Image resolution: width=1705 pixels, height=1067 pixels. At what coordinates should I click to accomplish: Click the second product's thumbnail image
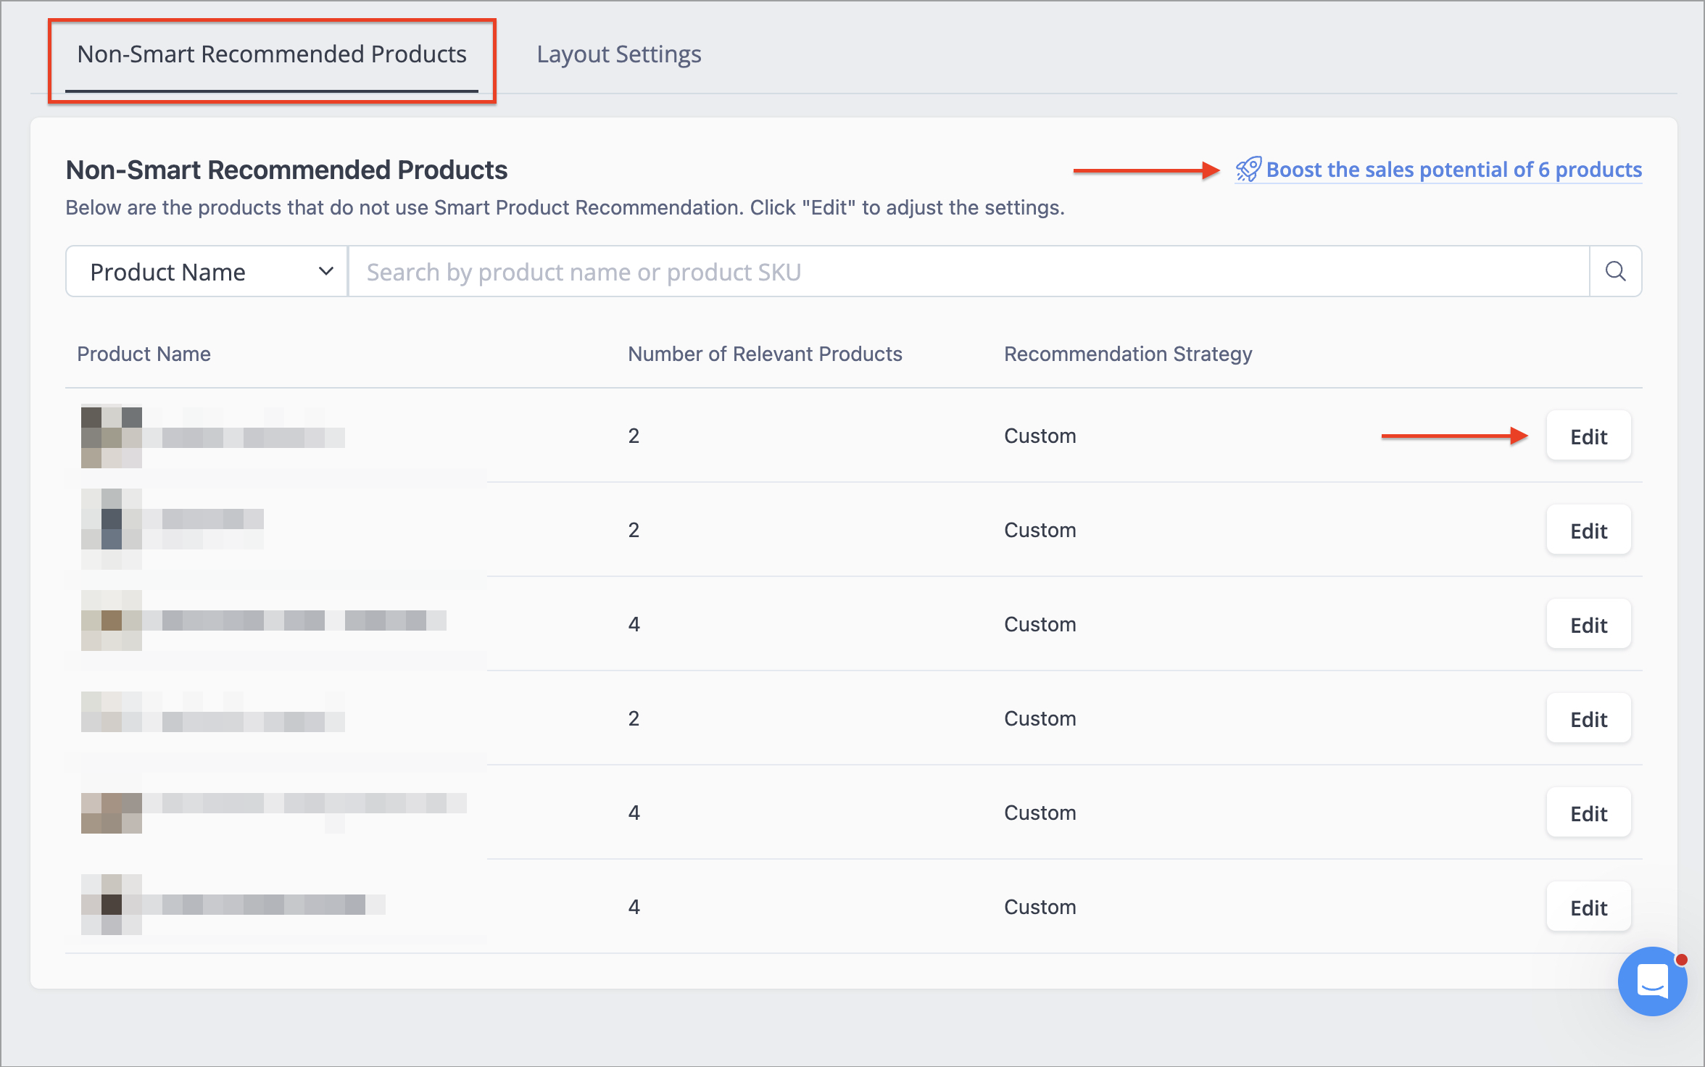(111, 529)
